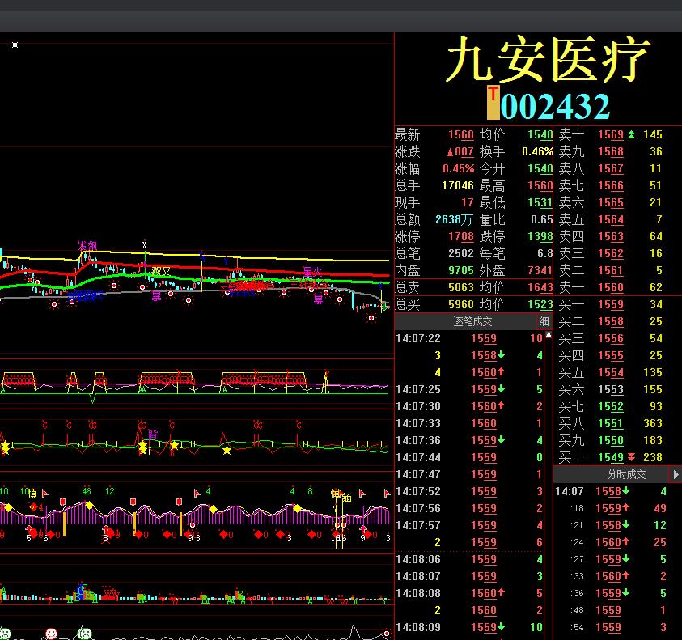Click the 卖九 ask price 1568
Image resolution: width=682 pixels, height=640 pixels.
click(611, 152)
